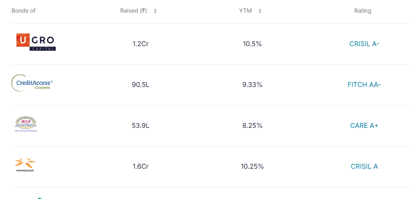The width and height of the screenshot is (412, 199).
Task: Select the MAS Financial Services logo
Action: click(26, 124)
